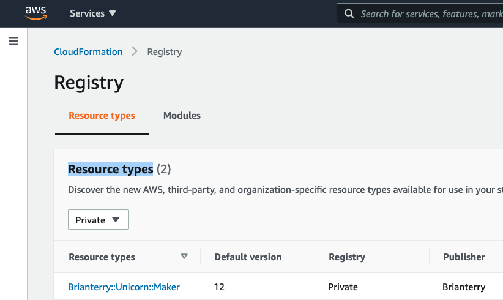Click the highlighted Resource types heading

[x=110, y=169]
